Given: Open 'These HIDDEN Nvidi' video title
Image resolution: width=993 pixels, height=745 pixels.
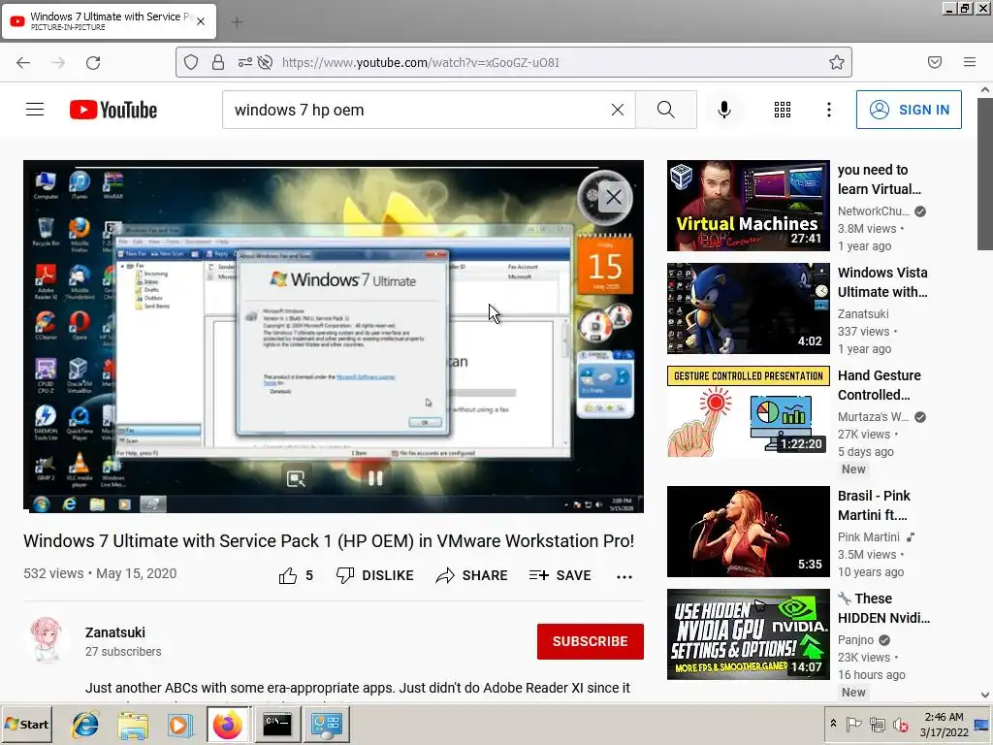Looking at the screenshot, I should pyautogui.click(x=884, y=607).
